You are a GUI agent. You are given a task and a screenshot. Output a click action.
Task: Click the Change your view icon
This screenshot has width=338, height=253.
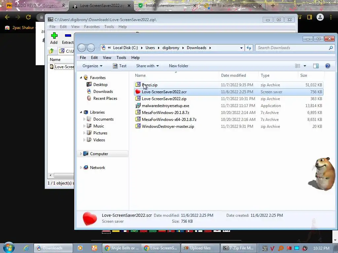coord(297,66)
